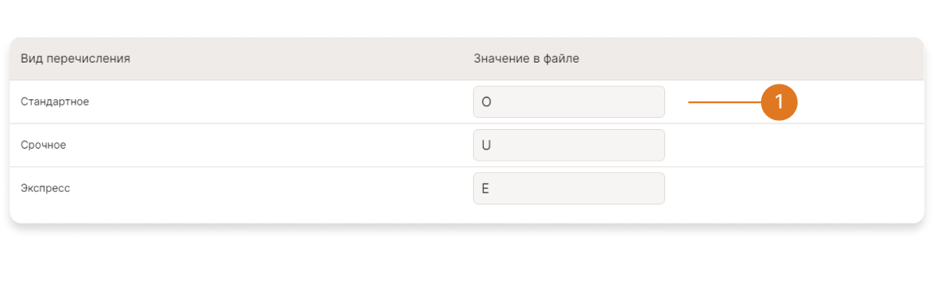Click the orange callout badge numbered 1
This screenshot has height=298, width=935.
tap(780, 102)
